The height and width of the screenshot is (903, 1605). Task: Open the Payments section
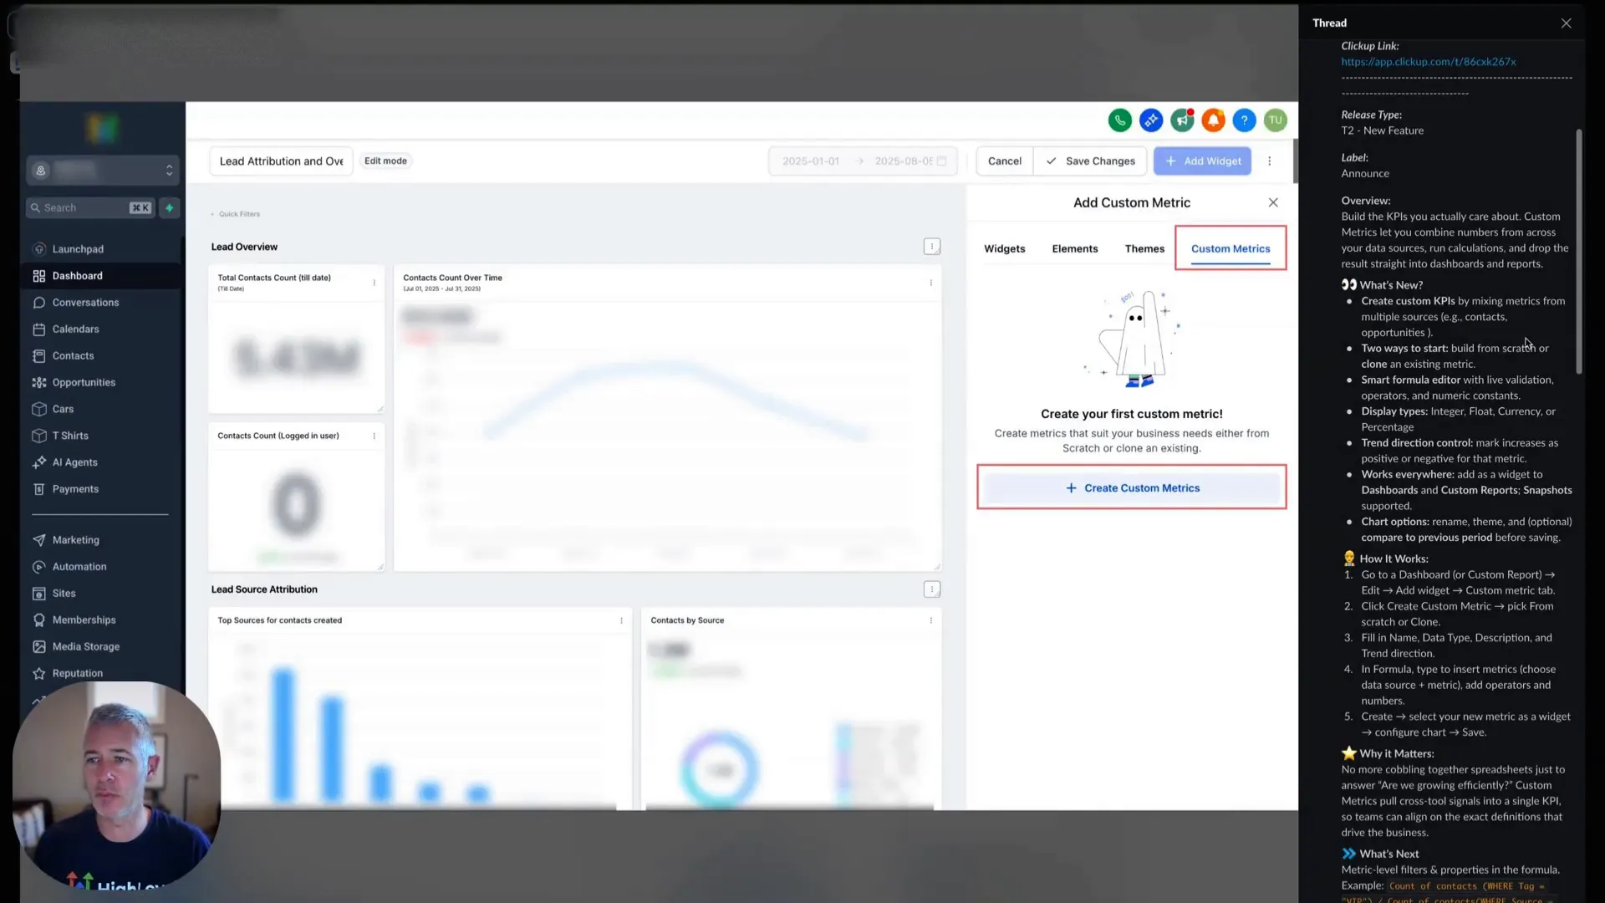pos(75,488)
